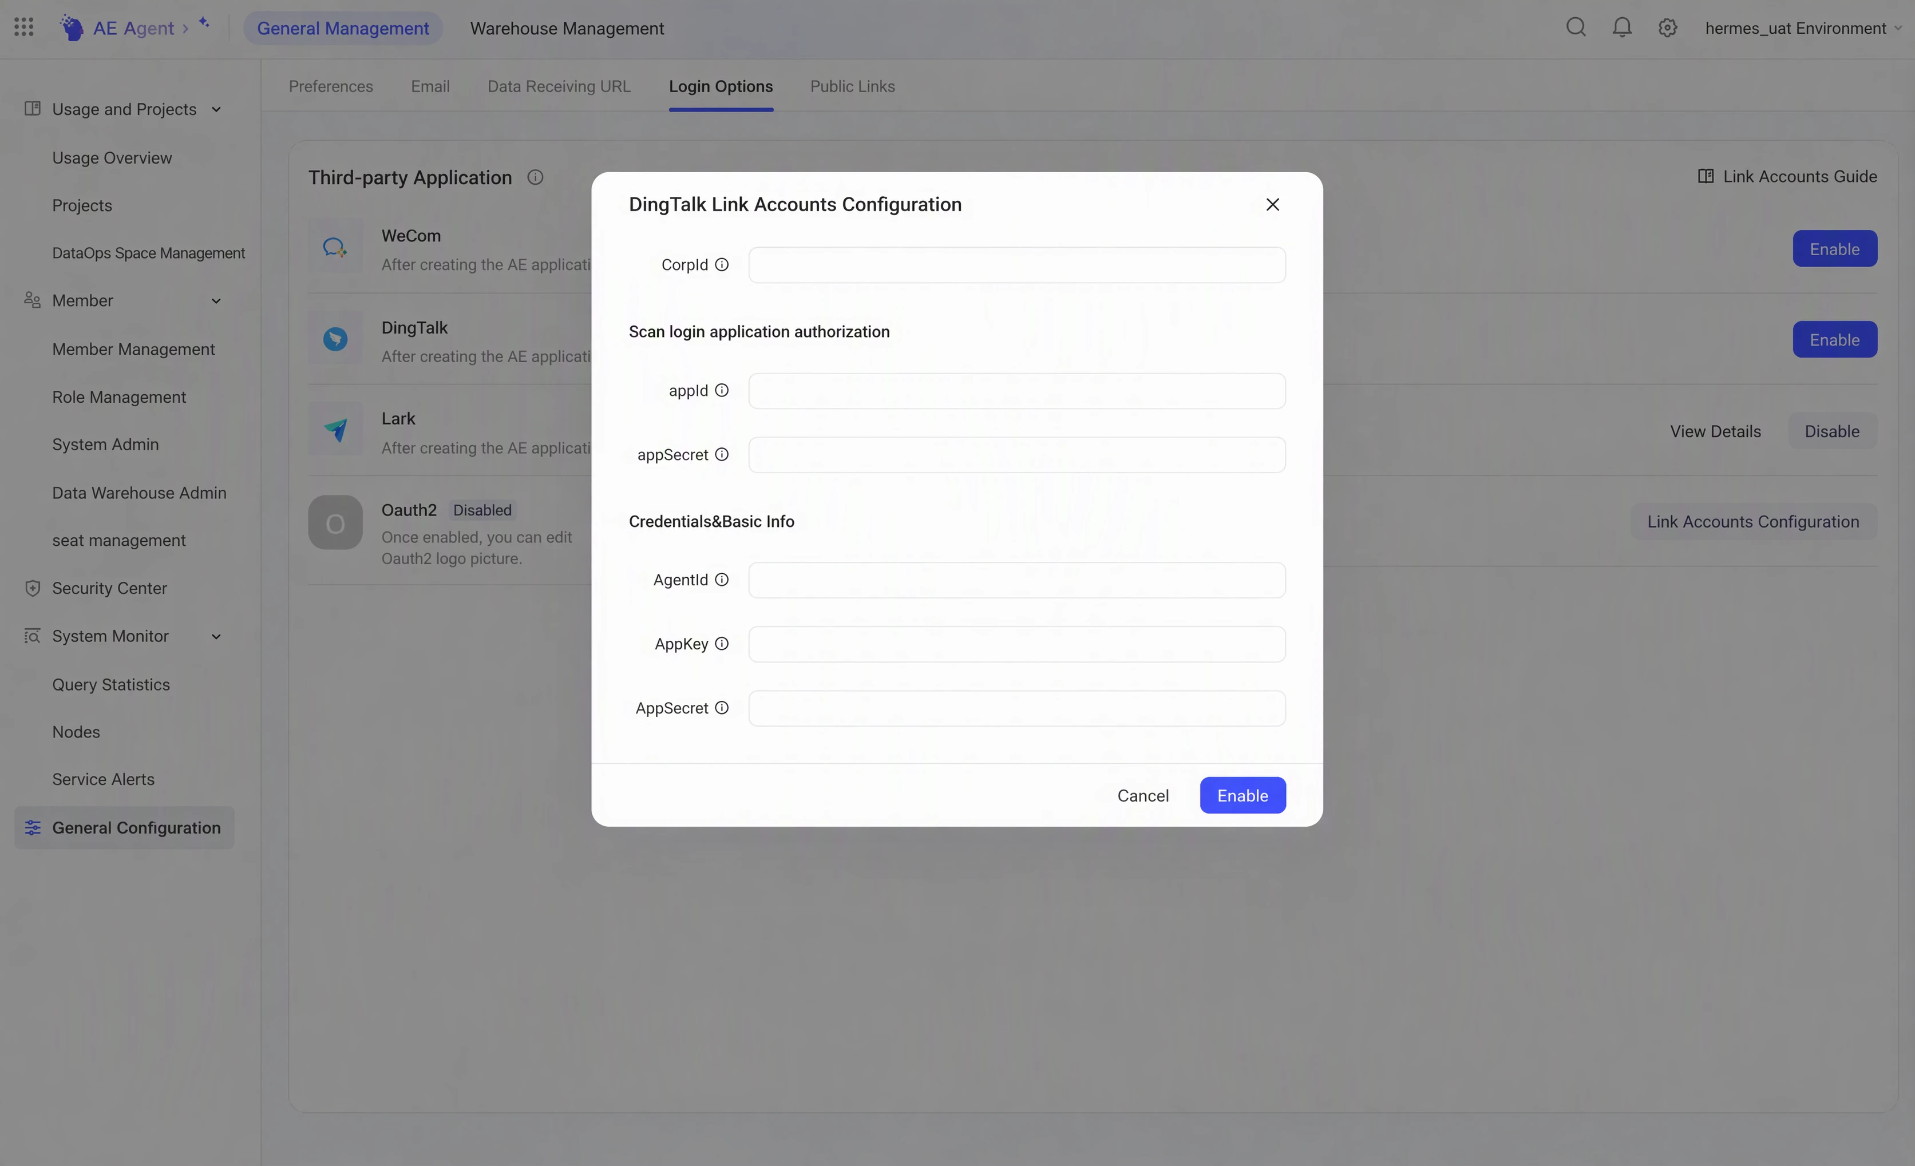This screenshot has height=1166, width=1915.
Task: Click View Details for Lark
Action: click(1715, 431)
